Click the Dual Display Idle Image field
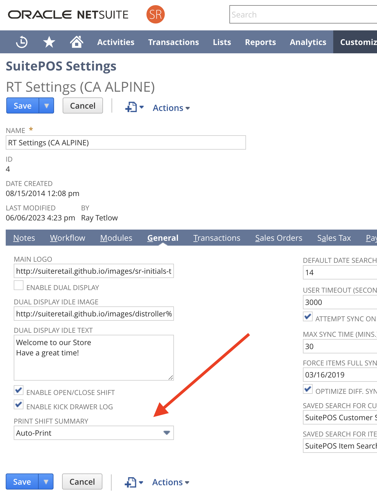This screenshot has width=377, height=501. pos(94,314)
